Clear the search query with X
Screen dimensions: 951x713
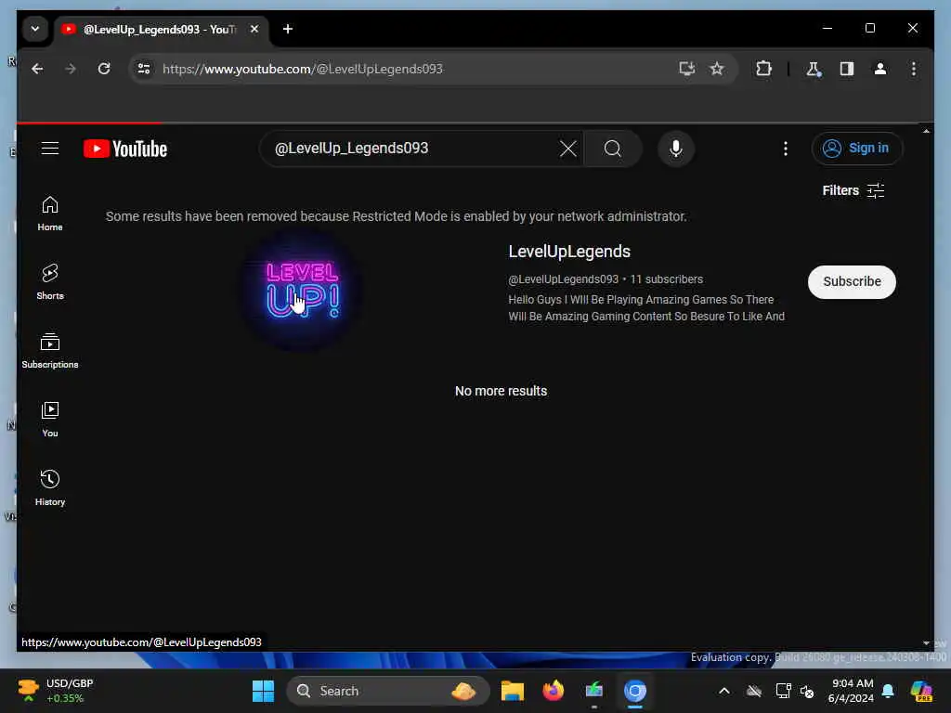(567, 149)
